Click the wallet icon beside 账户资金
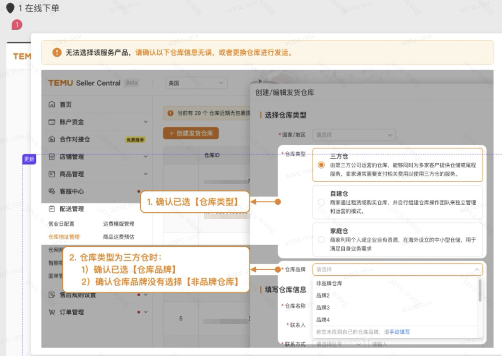Viewport: 502px width, 356px height. point(51,122)
